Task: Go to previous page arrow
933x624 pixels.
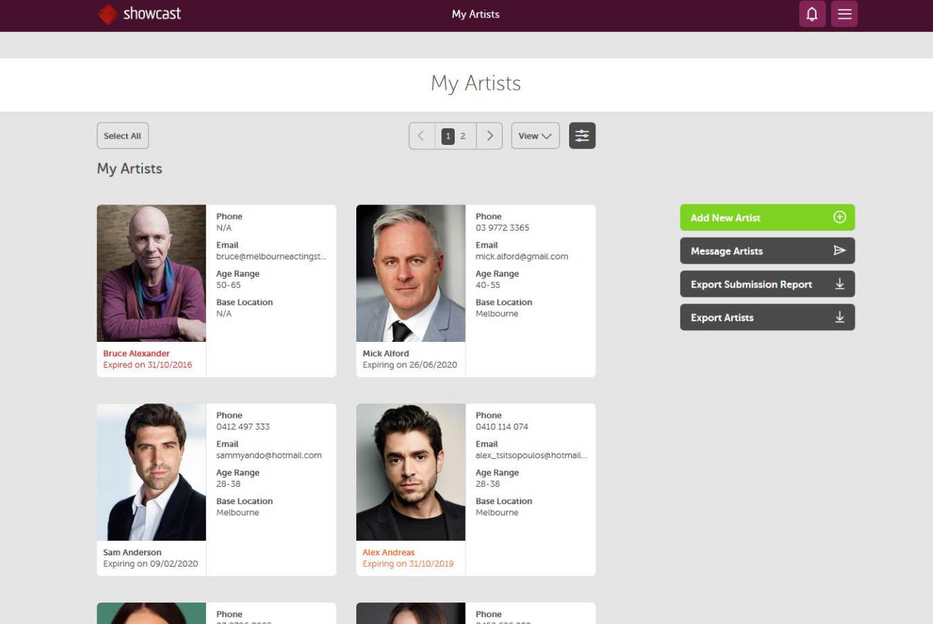Action: click(421, 136)
